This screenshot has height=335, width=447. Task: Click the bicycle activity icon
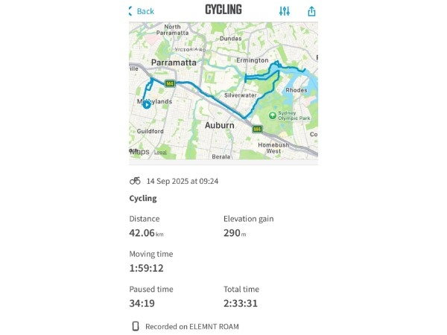point(135,181)
